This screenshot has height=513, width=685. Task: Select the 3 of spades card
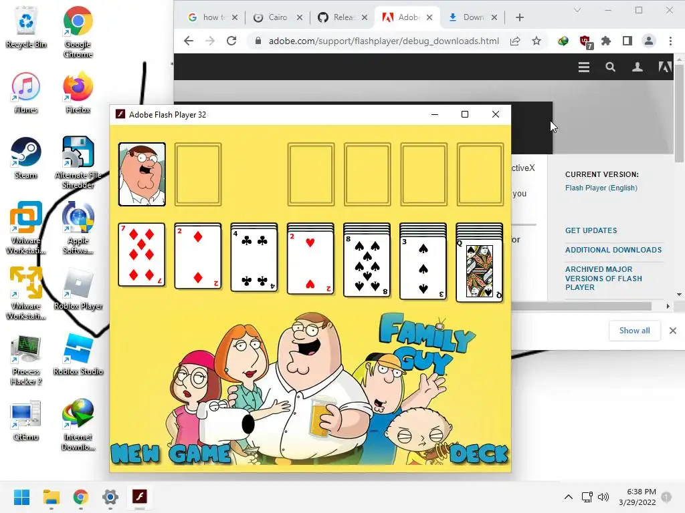423,268
